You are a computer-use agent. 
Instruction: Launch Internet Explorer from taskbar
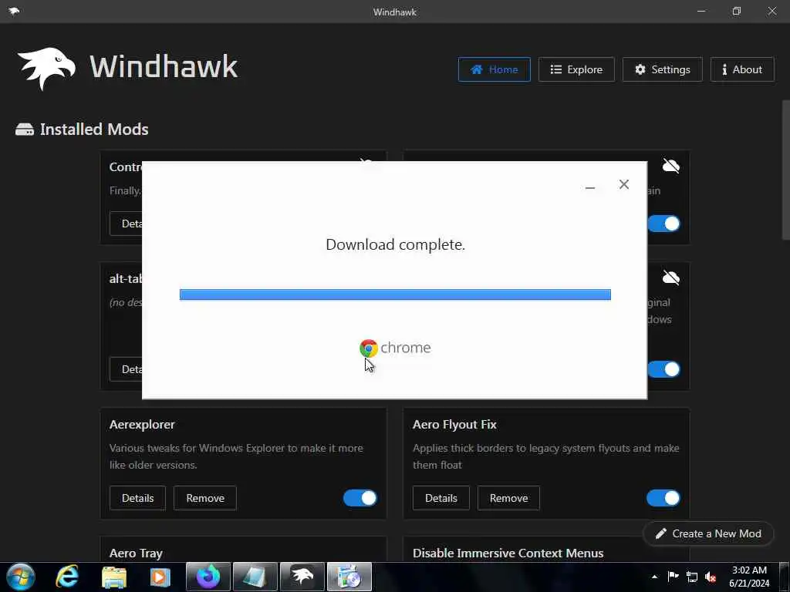(67, 577)
